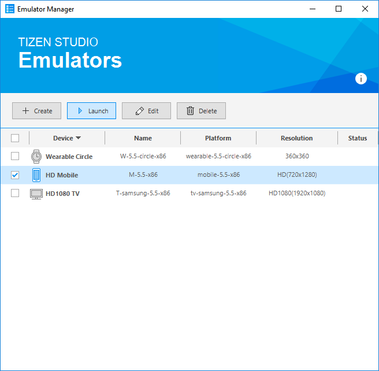Viewport: 379px width, 371px height.
Task: Create a new emulator
Action: 36,111
